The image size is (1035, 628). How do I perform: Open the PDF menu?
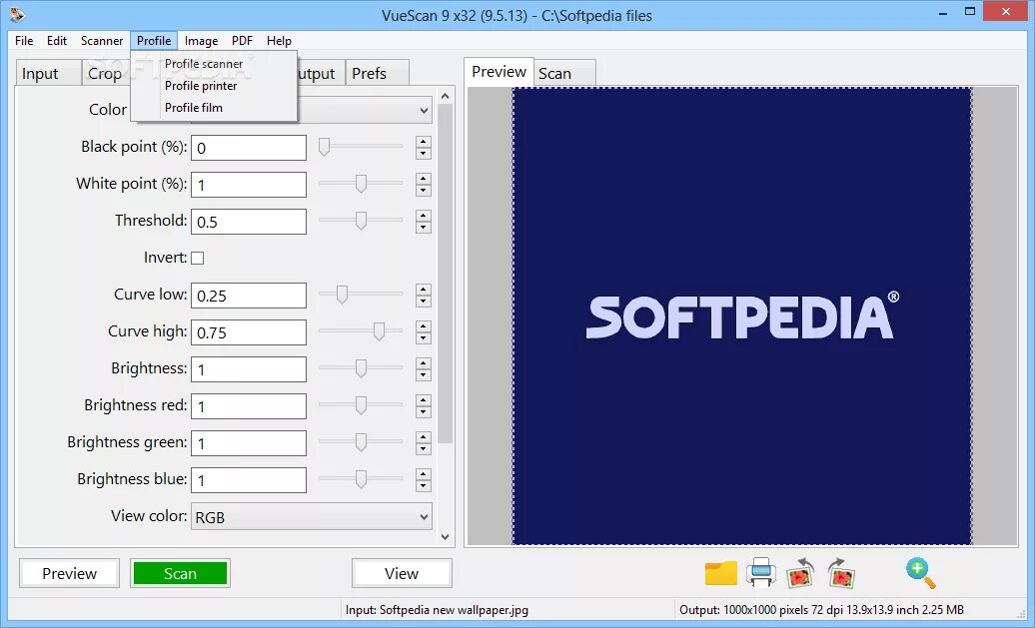point(242,41)
